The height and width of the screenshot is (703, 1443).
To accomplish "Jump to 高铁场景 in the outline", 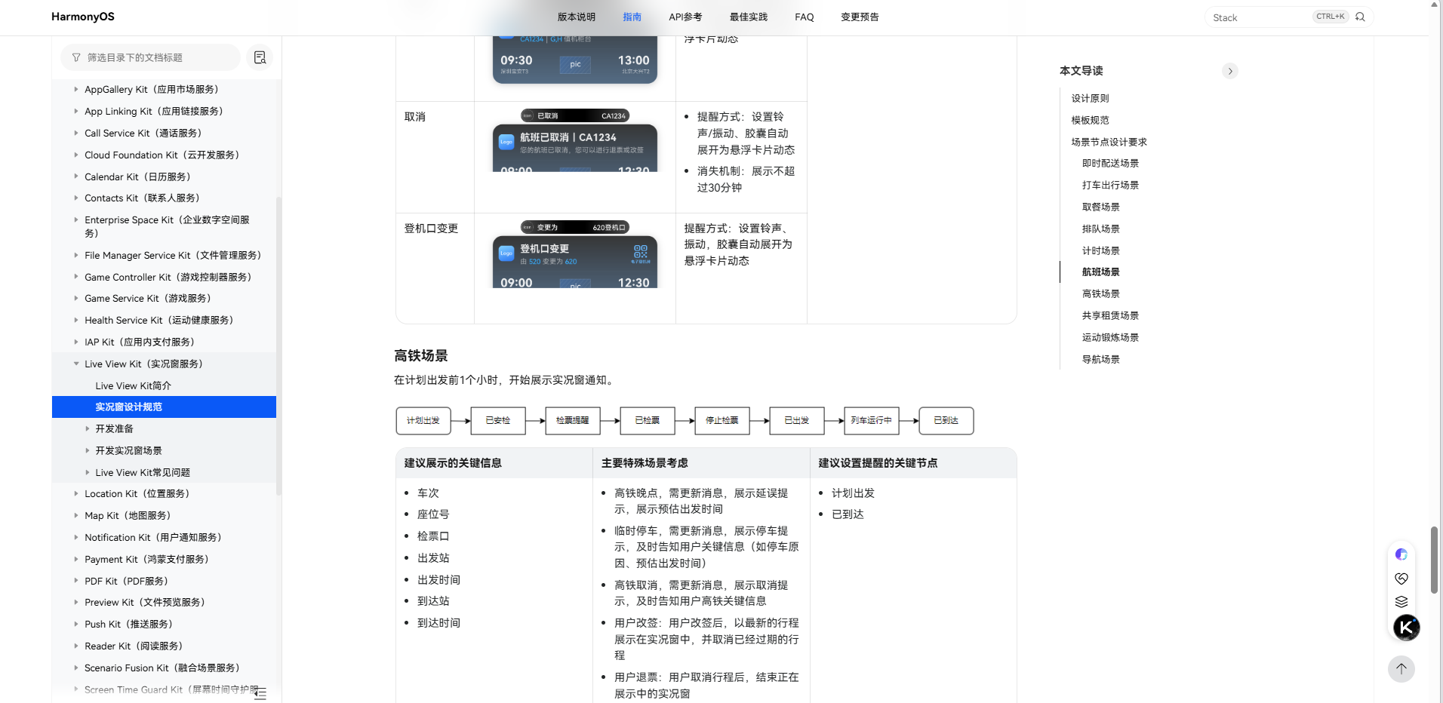I will (x=1100, y=293).
